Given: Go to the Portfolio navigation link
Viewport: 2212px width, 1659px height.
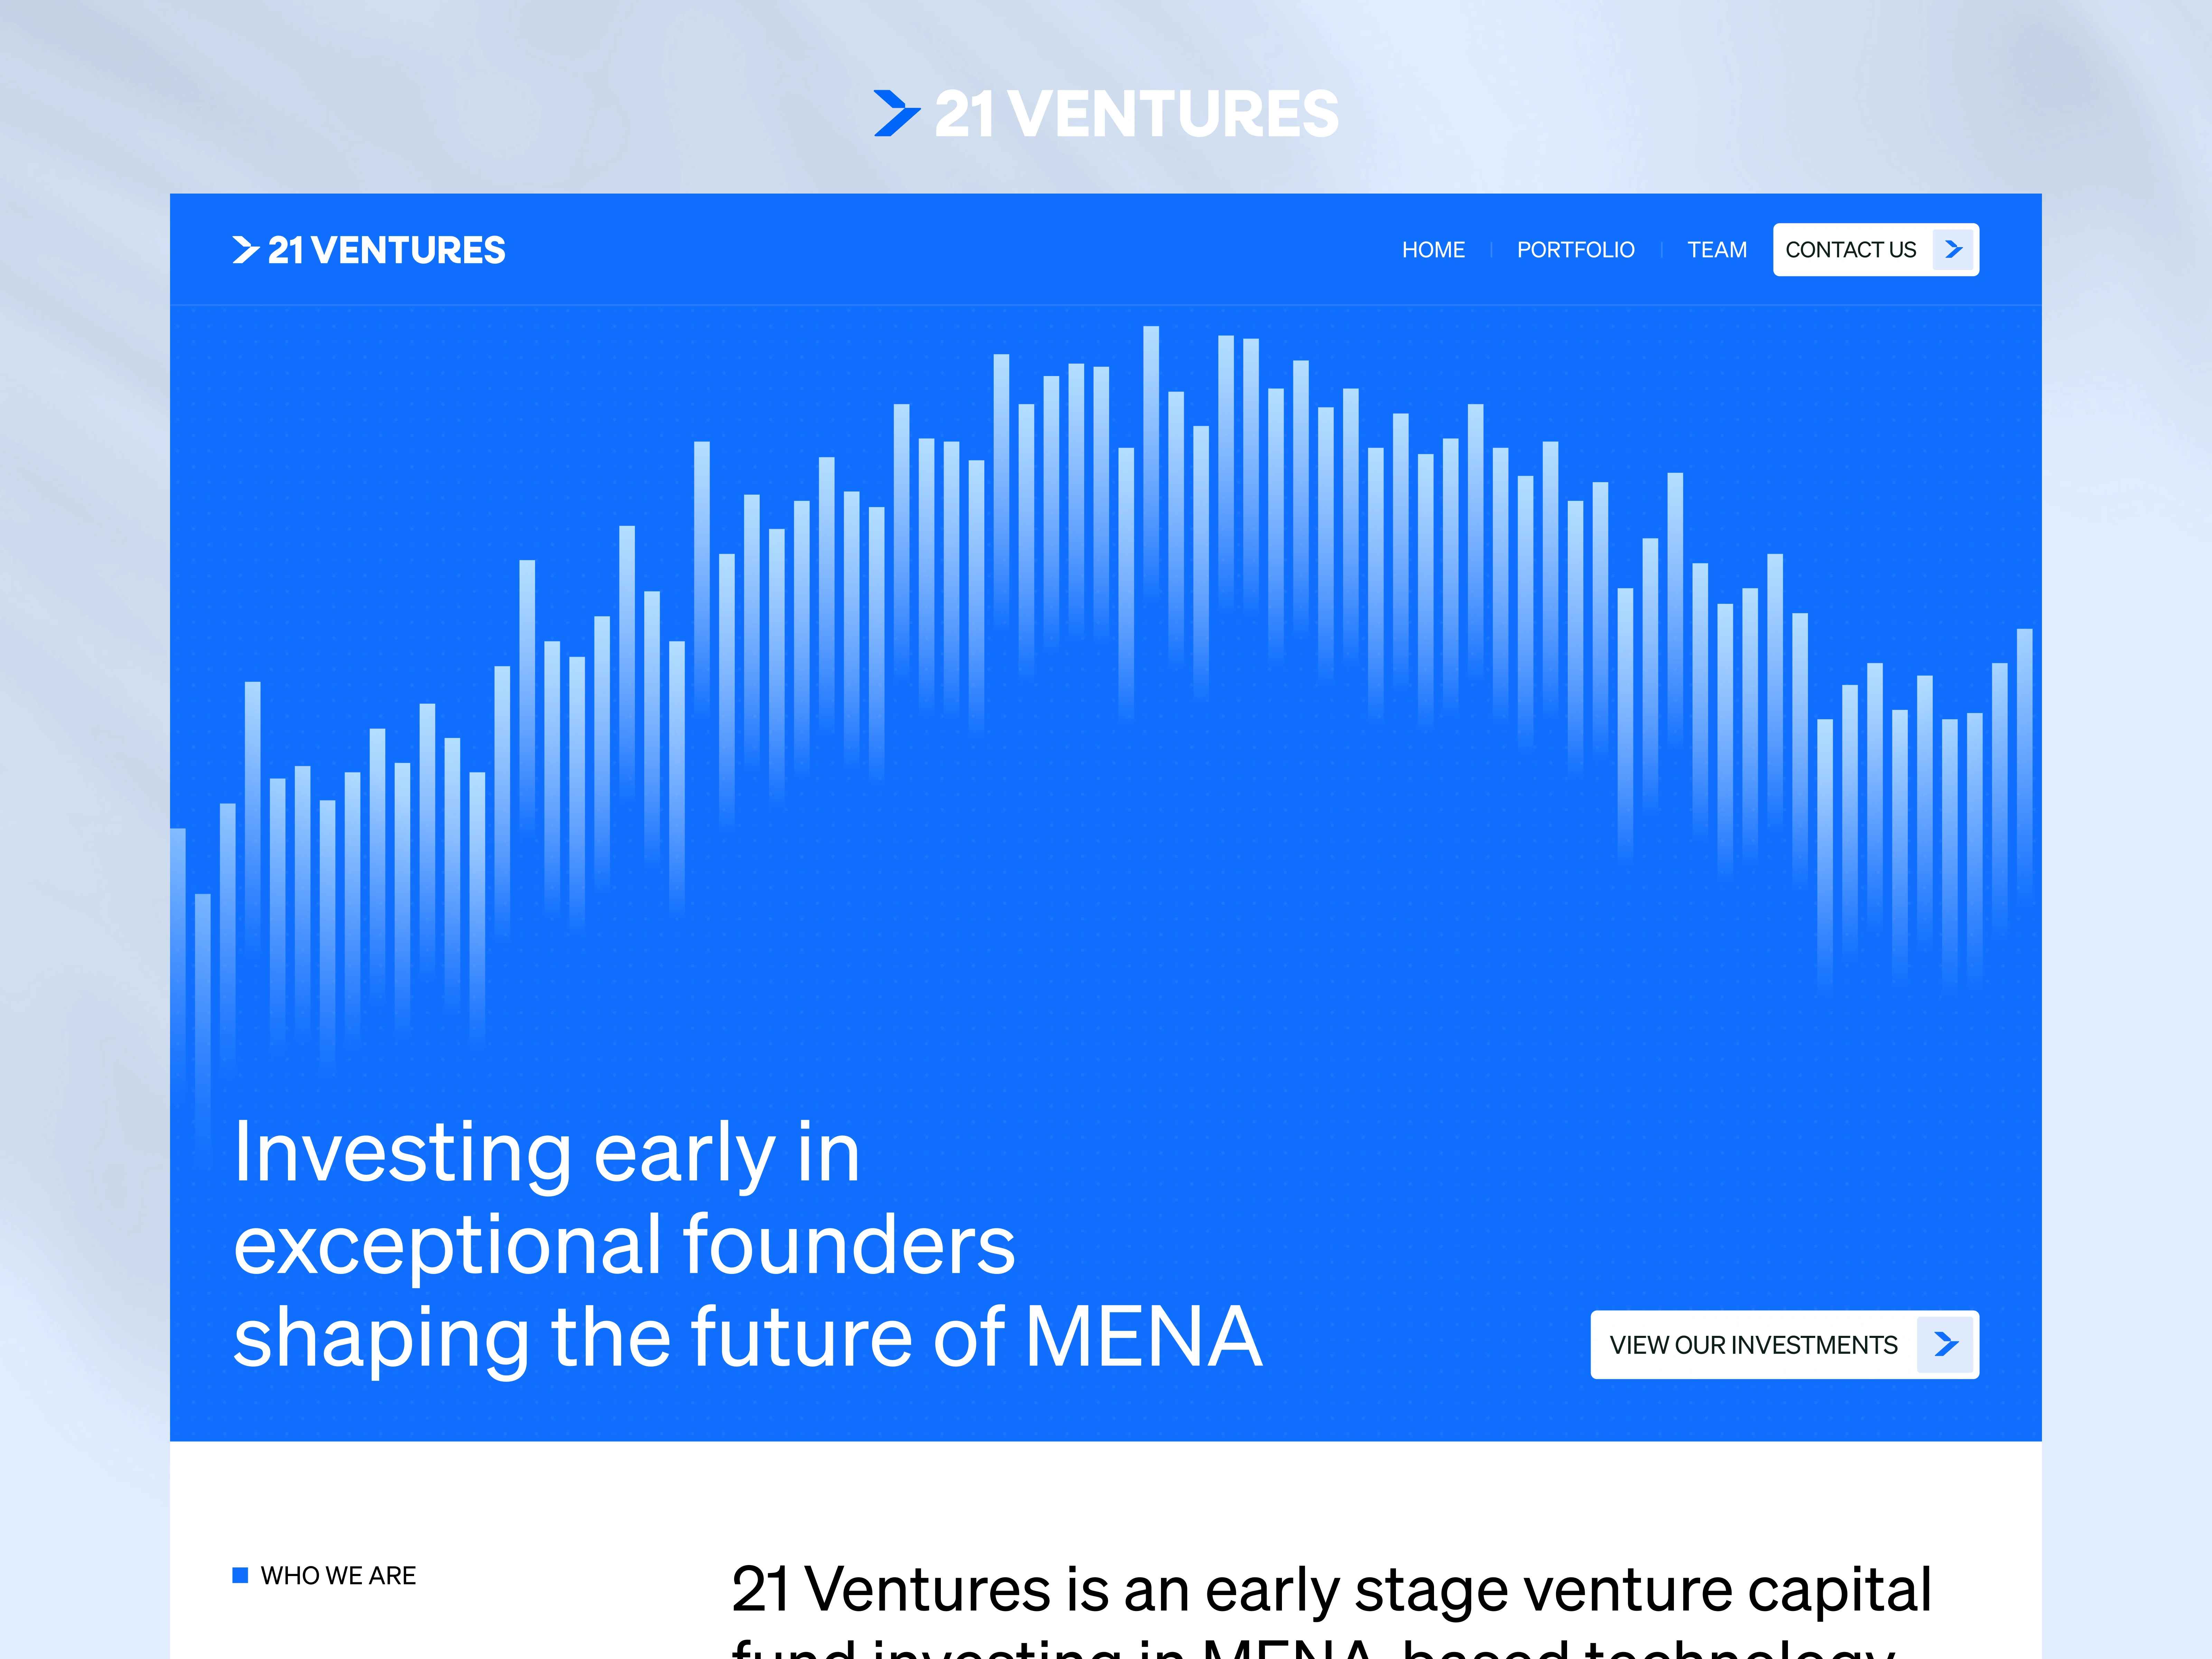Looking at the screenshot, I should (1575, 250).
